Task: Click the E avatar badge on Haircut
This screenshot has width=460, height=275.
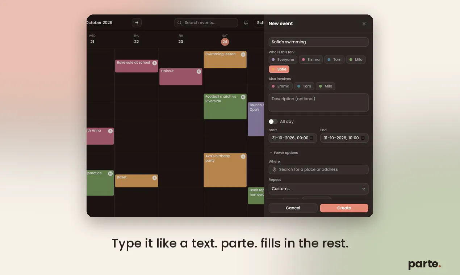Action: click(x=199, y=72)
